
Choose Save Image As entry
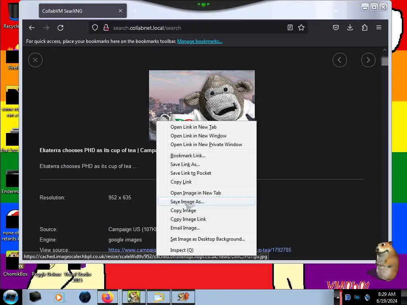click(x=206, y=201)
